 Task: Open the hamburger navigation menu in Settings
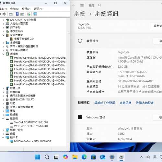[x=82, y=5]
